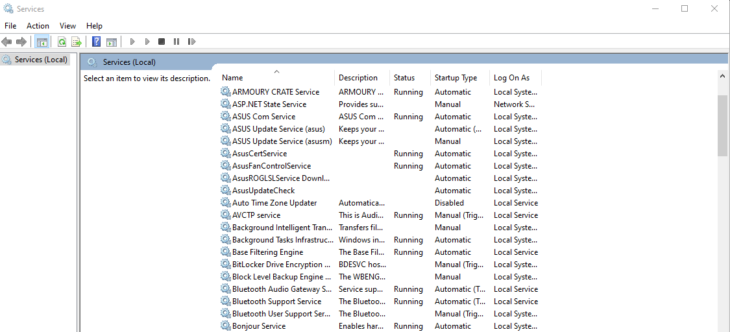Click gear icon in Services (Local) header
Viewport: 730px width, 332px height.
point(92,62)
